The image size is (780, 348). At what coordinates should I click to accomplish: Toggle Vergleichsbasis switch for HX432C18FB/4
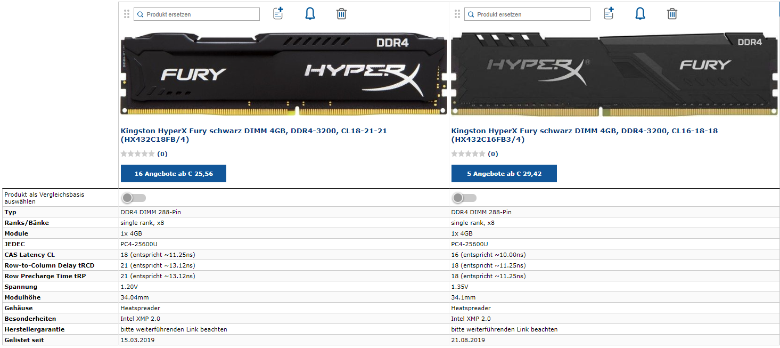[x=134, y=198]
